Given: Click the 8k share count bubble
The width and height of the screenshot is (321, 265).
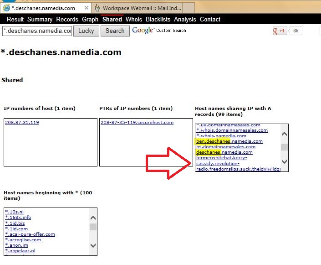Looking at the screenshot, I should (x=296, y=31).
